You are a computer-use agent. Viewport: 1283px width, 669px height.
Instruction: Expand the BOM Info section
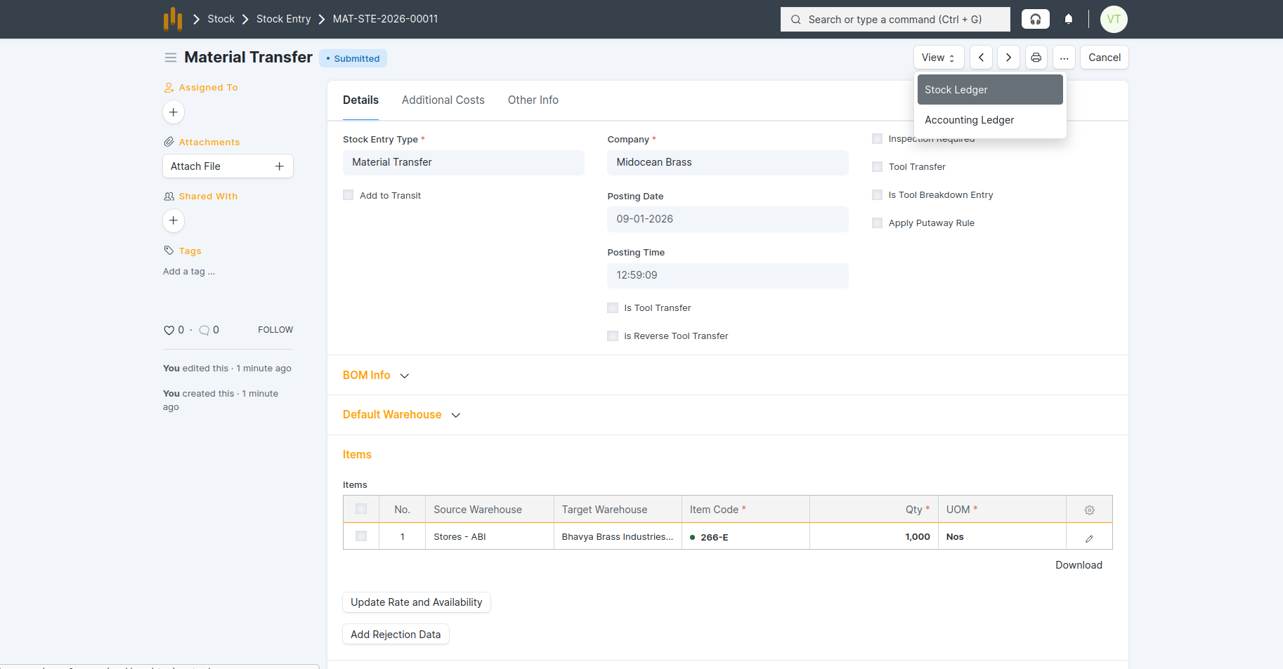tap(376, 376)
